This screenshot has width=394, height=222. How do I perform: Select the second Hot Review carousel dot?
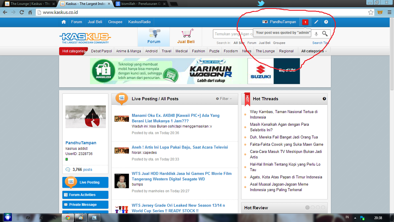tap(312, 208)
